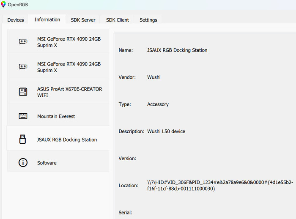Screen dimensions: 296x219
Task: Click the Name value JSAUX RGB Docking Station
Action: pos(177,50)
